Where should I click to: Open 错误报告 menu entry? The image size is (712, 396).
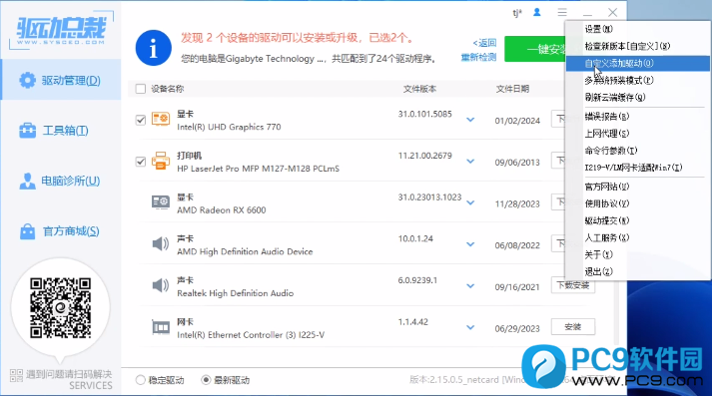(x=637, y=117)
